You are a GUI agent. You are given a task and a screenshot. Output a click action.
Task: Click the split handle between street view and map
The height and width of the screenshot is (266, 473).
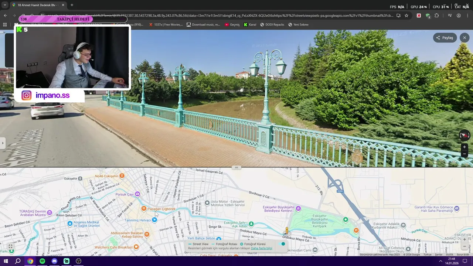pos(236,167)
